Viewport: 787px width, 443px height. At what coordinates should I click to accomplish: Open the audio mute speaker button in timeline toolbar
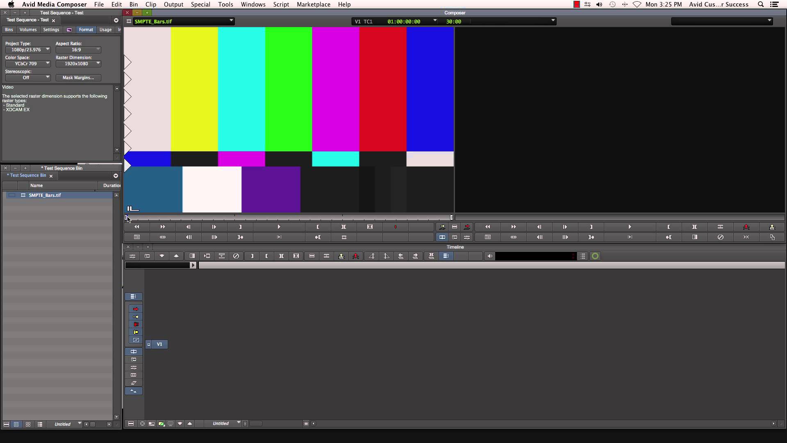(490, 256)
